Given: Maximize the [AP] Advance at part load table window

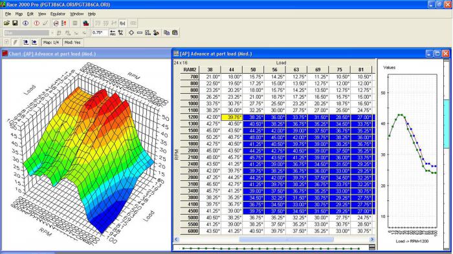Looking at the screenshot, I should 437,54.
